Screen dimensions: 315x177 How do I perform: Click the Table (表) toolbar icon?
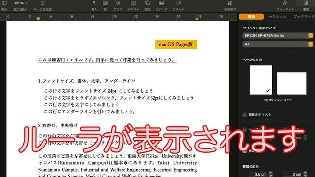[x=105, y=3]
